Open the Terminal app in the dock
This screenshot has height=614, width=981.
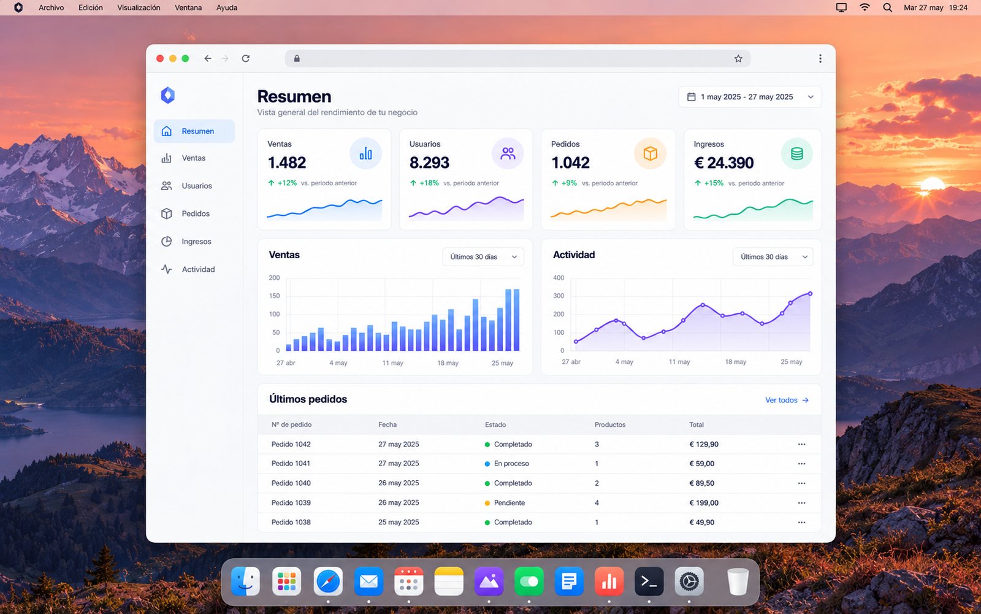(649, 581)
